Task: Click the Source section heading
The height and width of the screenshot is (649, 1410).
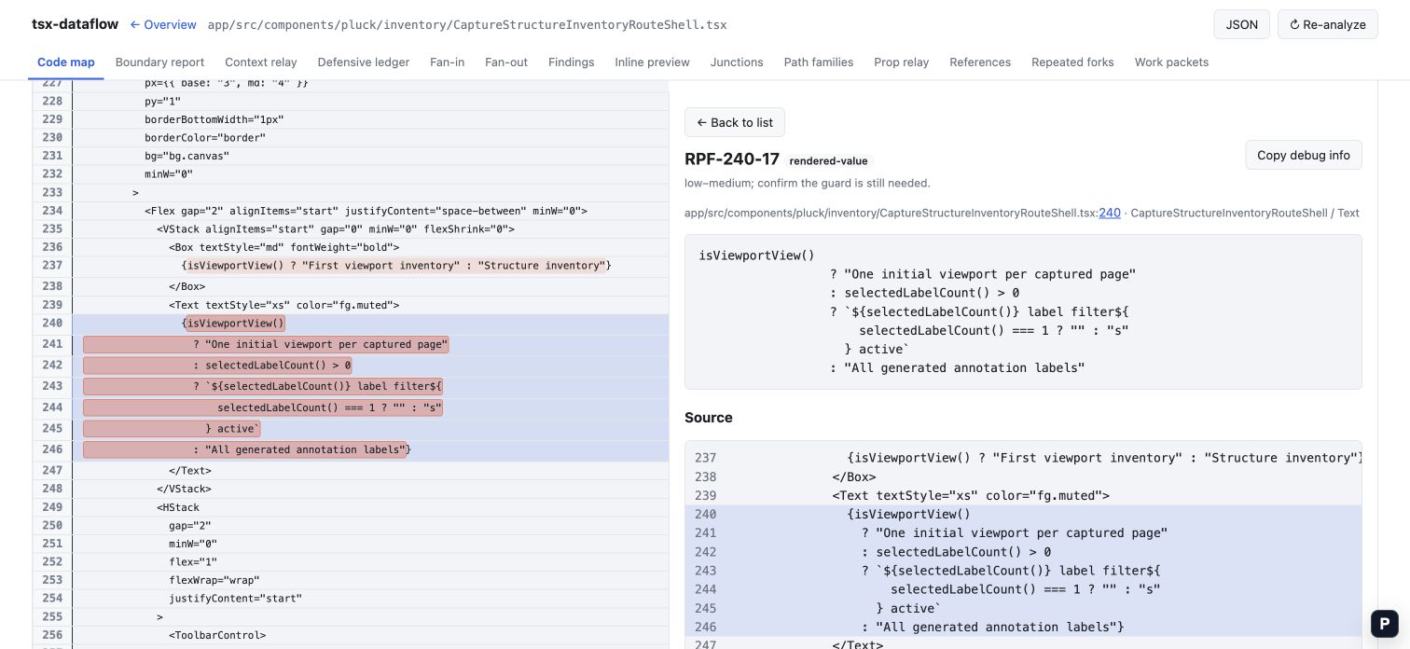Action: click(709, 418)
